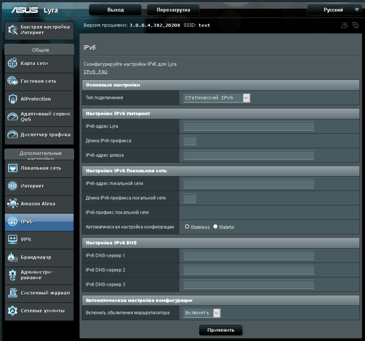Click the ASUS logo
Viewport: 365px width, 341px height.
coord(25,10)
